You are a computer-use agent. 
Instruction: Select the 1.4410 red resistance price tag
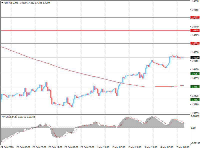pyautogui.click(x=195, y=30)
